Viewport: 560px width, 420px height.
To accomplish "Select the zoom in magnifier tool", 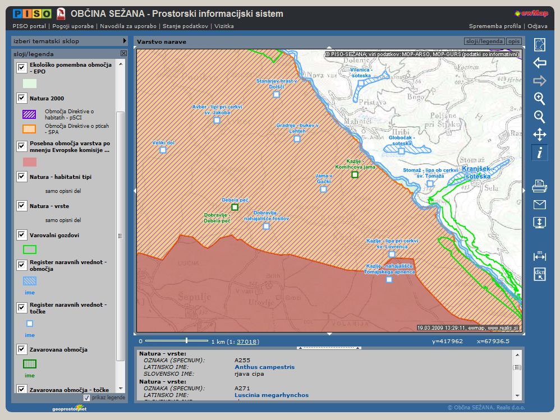I will click(x=539, y=99).
